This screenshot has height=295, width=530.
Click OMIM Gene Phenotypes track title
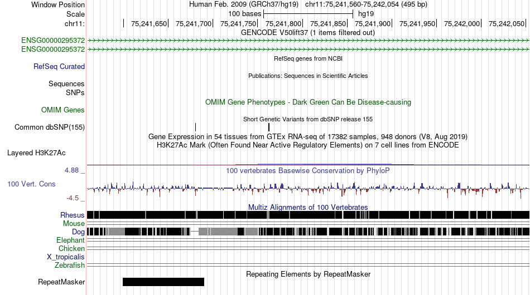308,102
